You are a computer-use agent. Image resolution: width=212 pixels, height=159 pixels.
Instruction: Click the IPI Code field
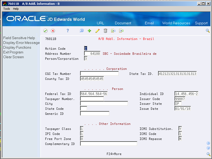pos(82,134)
